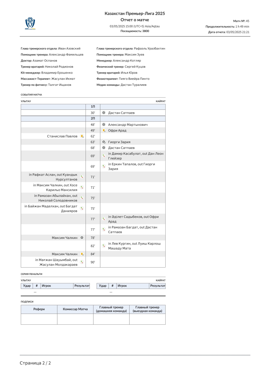This screenshot has height=369, width=261.
Task: Click the 'Страница 2 / 2' page footer
Action: (x=35, y=363)
